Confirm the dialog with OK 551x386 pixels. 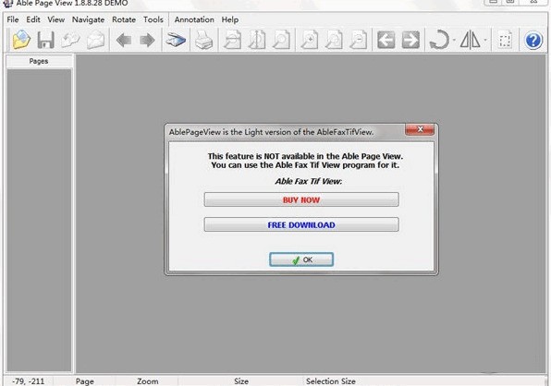point(301,259)
